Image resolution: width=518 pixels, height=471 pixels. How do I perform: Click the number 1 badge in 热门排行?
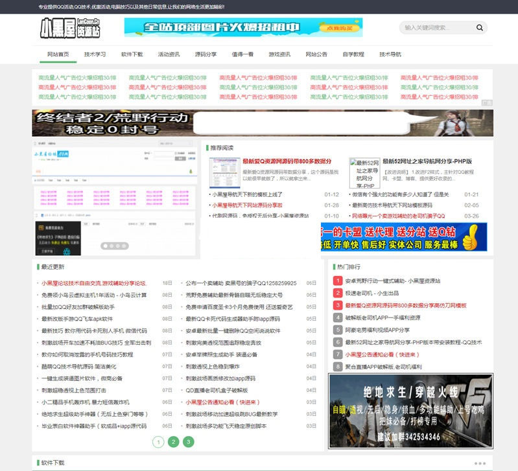tap(337, 281)
